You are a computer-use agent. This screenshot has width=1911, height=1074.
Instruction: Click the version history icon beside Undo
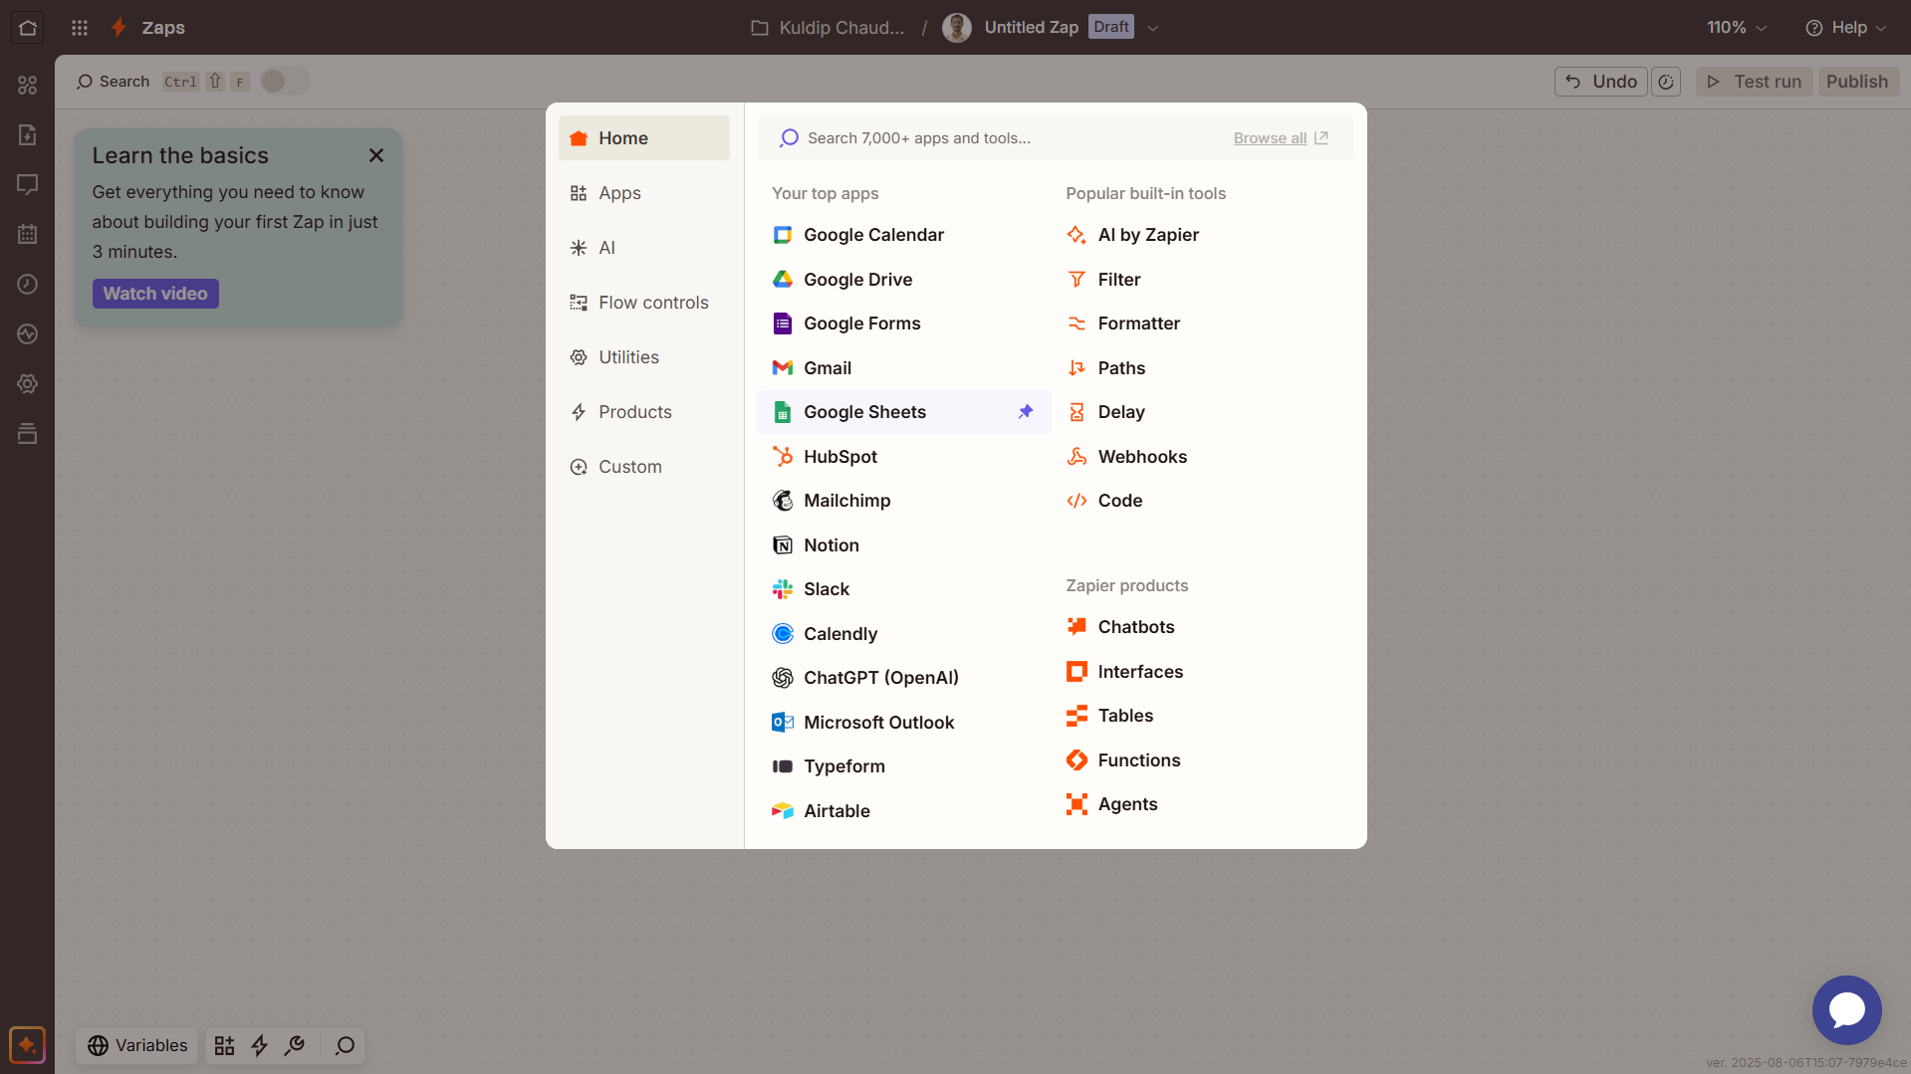(1666, 82)
